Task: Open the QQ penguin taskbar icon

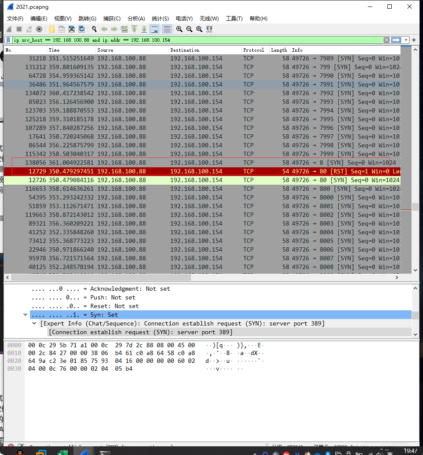Action: pos(20,452)
